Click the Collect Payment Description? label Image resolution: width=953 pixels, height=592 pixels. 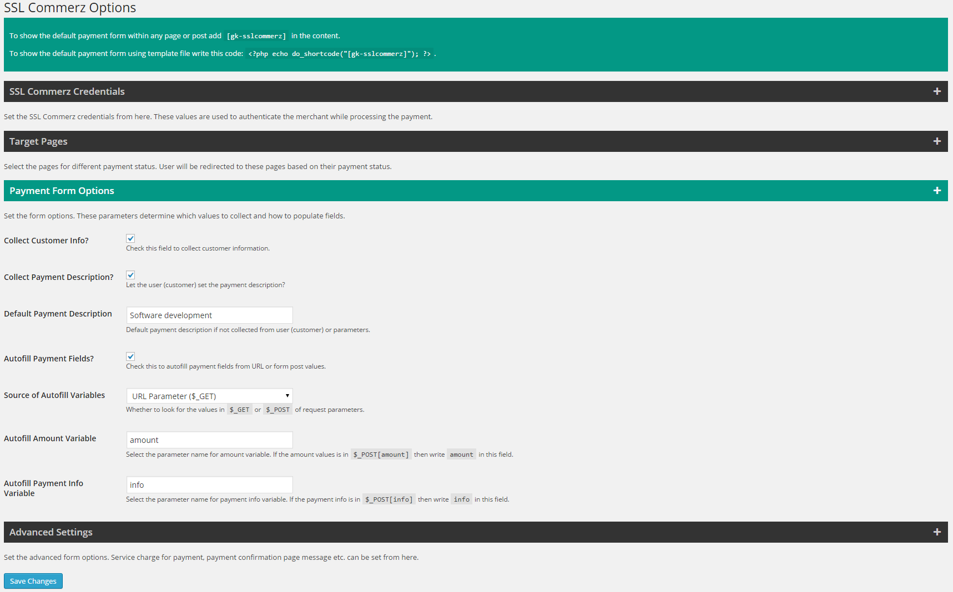(59, 277)
